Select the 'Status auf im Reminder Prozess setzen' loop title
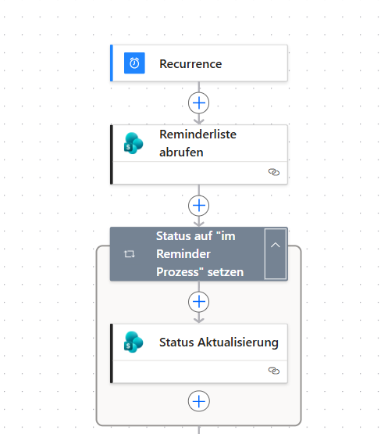 click(x=200, y=254)
